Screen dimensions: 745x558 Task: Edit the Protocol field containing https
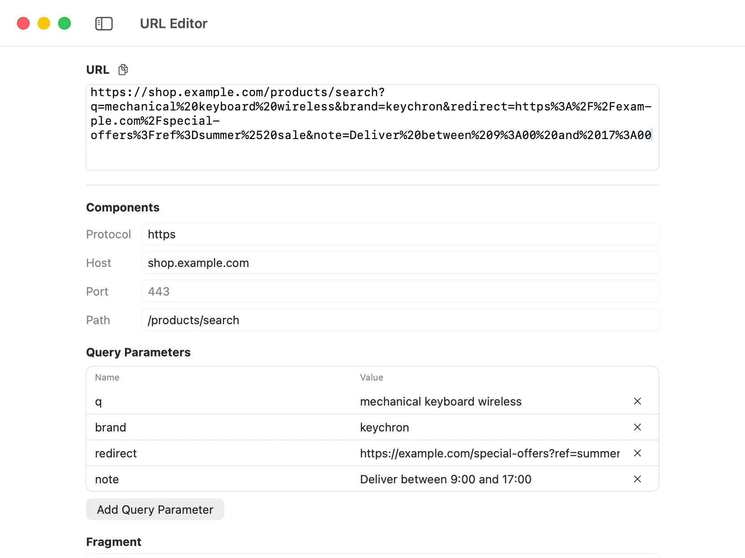pos(401,234)
